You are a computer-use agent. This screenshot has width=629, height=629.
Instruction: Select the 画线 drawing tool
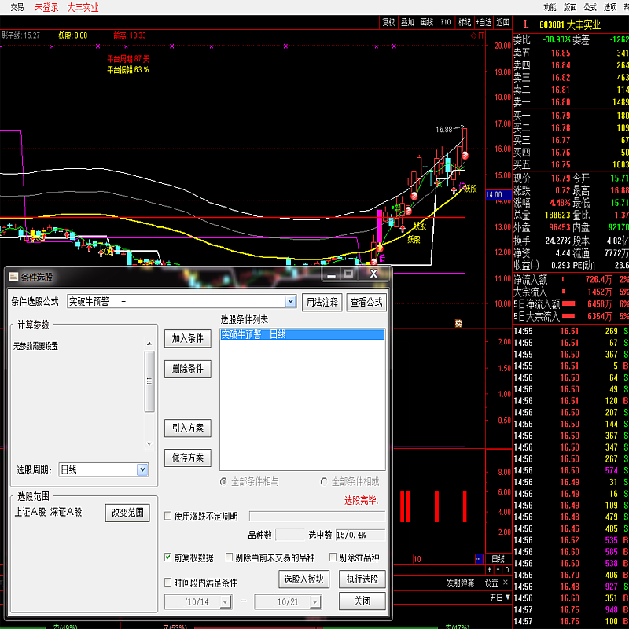(x=427, y=22)
